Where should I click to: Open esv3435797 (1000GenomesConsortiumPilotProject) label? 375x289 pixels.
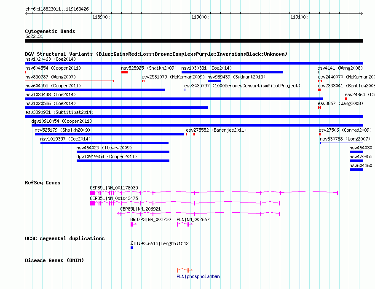pyautogui.click(x=242, y=86)
